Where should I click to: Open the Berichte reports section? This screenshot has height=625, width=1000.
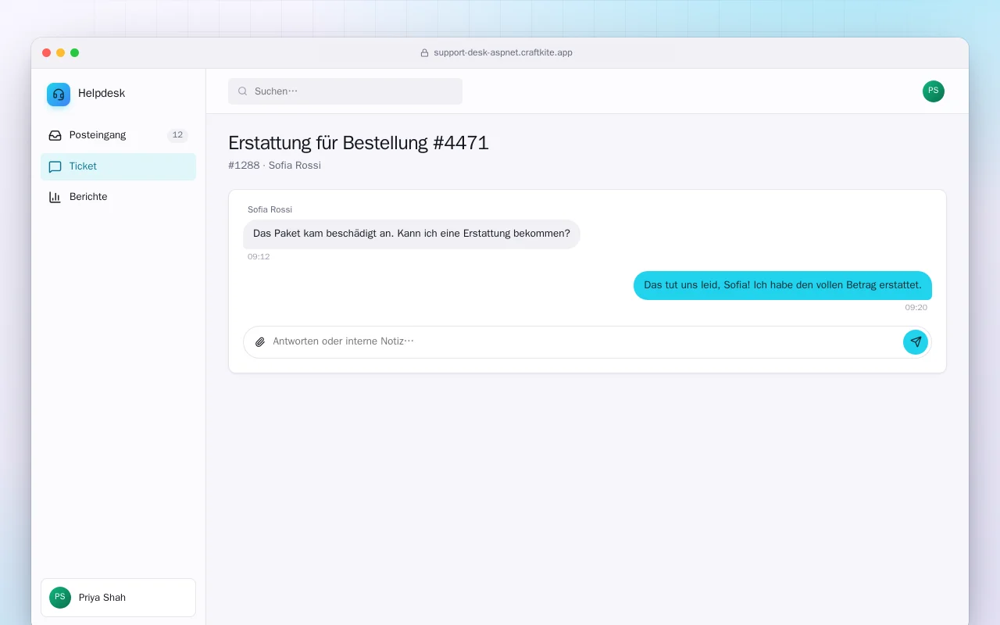point(118,197)
